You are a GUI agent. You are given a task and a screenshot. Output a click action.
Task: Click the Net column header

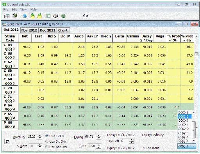(25, 38)
